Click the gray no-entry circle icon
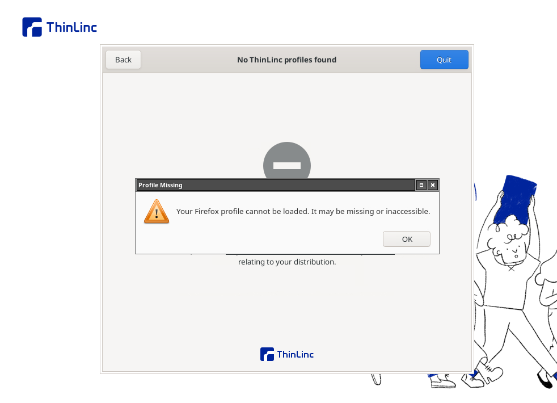The width and height of the screenshot is (557, 403). [287, 161]
